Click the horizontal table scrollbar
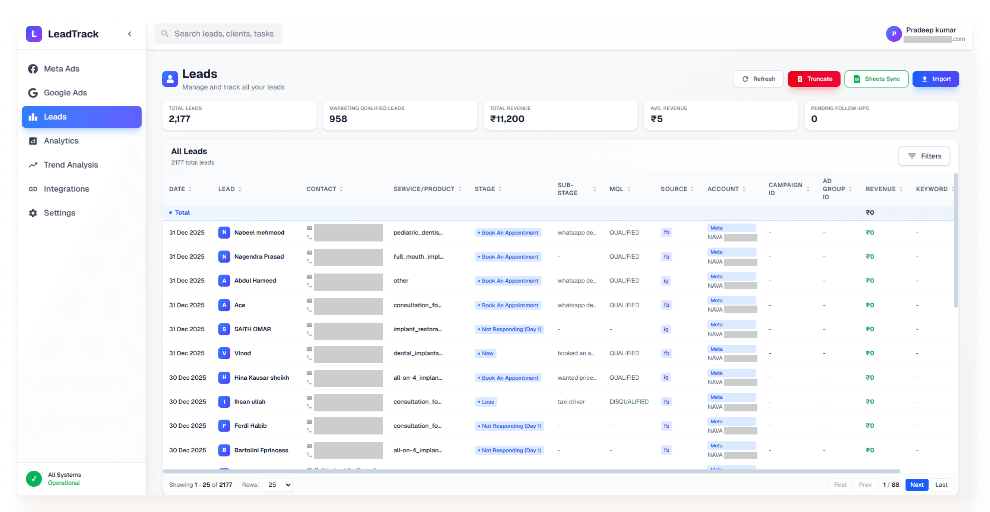990x512 pixels. [x=531, y=471]
